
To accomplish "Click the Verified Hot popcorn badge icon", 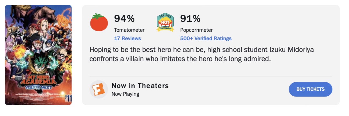I will pyautogui.click(x=165, y=22).
